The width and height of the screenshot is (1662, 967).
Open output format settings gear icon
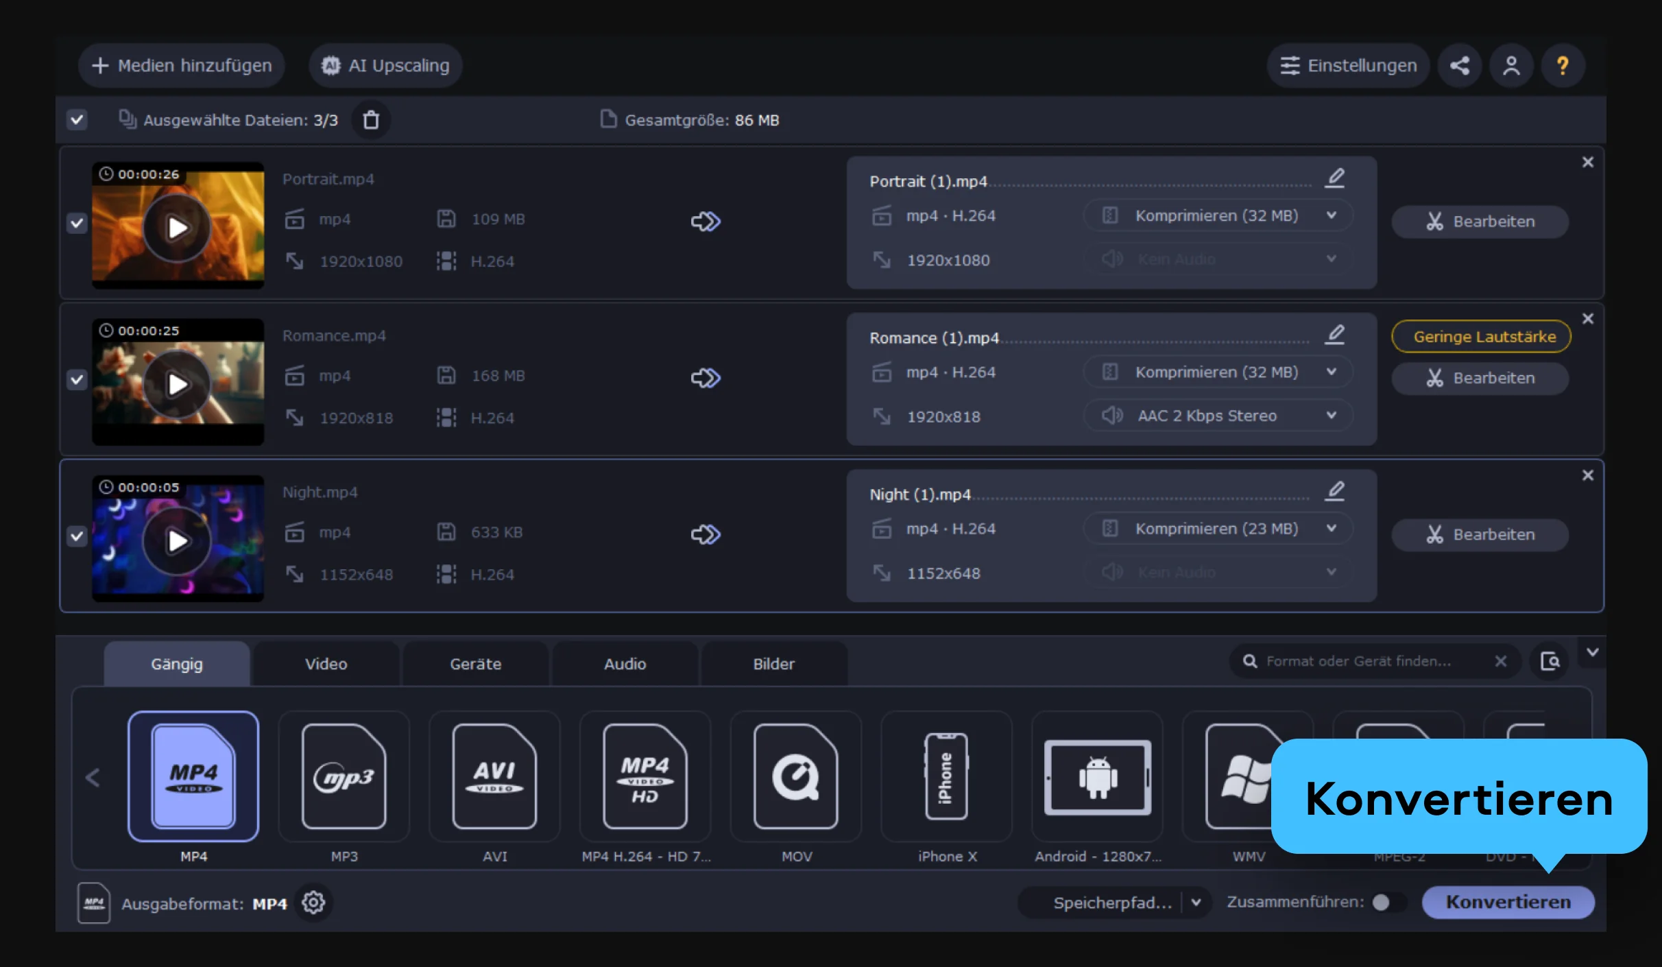313,903
